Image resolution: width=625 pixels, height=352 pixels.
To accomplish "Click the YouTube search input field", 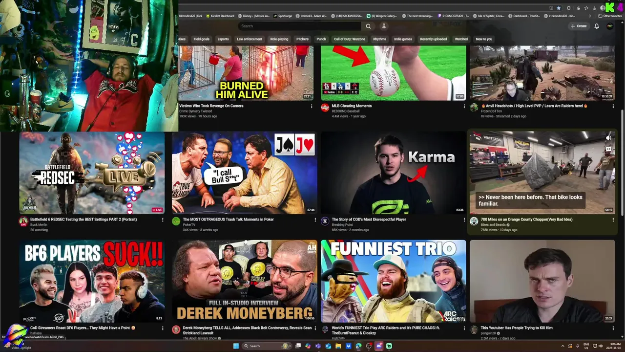I will (x=299, y=26).
